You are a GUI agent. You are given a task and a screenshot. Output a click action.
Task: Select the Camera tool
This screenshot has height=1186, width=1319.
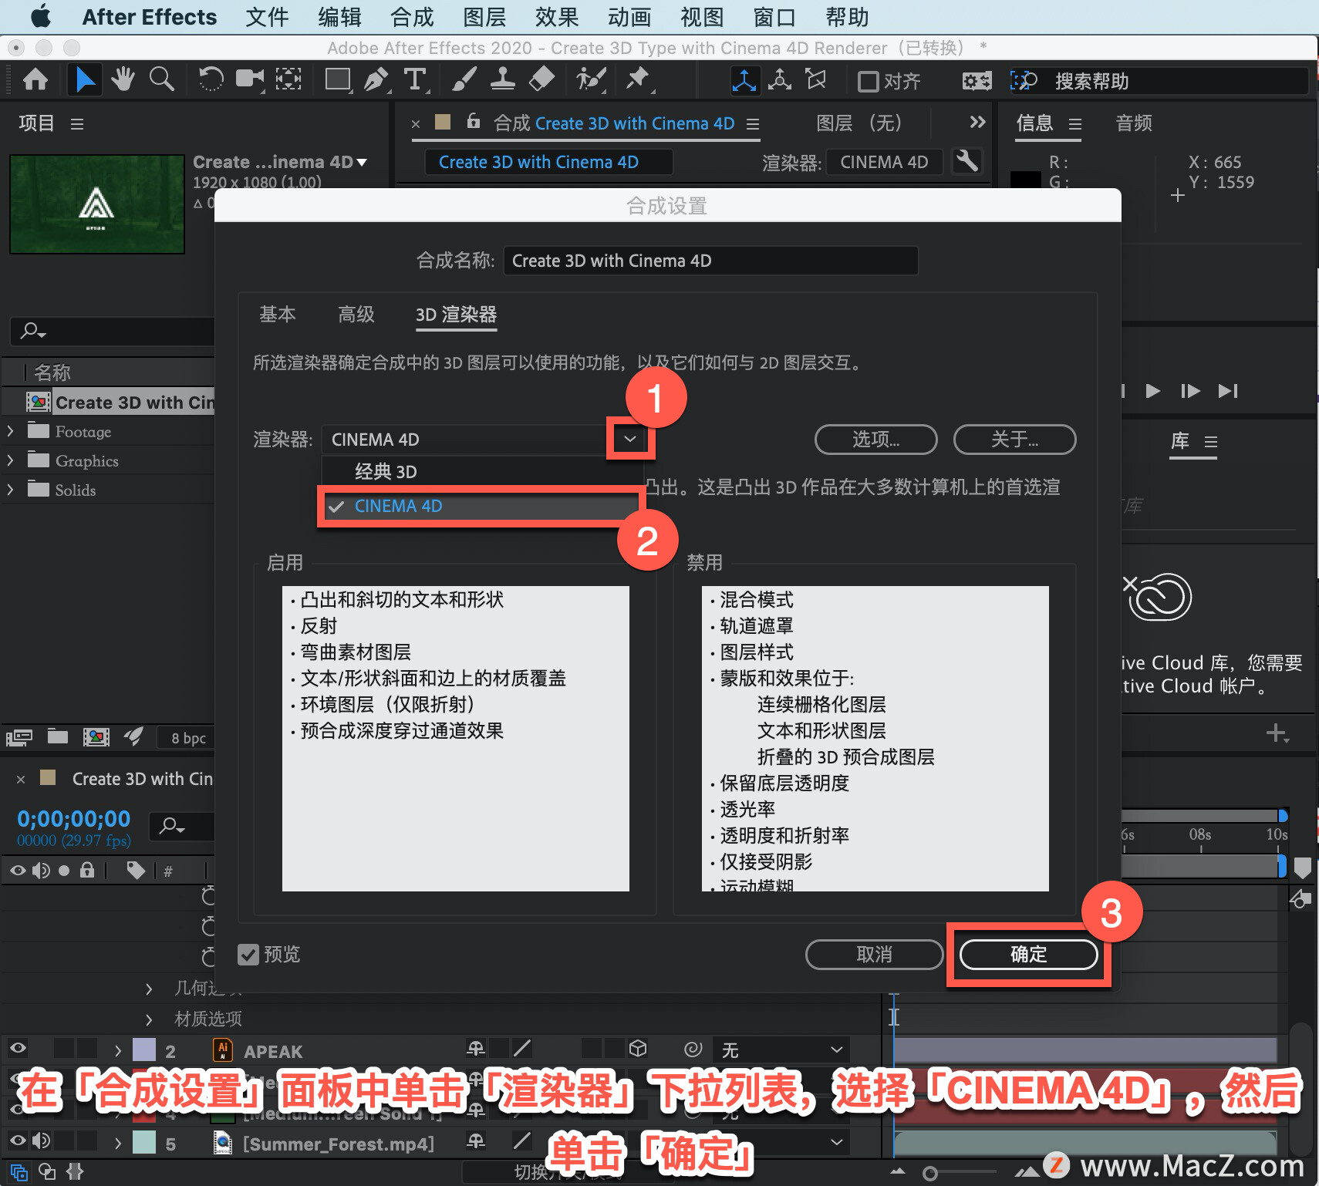[249, 79]
